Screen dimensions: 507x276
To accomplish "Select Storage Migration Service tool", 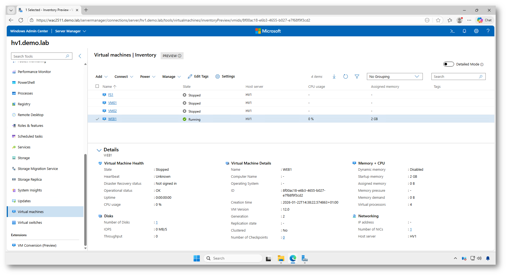I will 38,169.
